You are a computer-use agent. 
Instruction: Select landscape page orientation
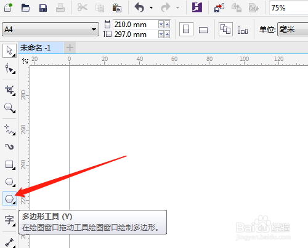203,30
